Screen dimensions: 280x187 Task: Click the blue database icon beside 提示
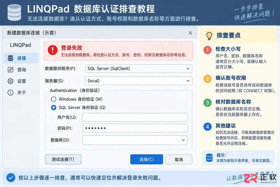pos(209,158)
